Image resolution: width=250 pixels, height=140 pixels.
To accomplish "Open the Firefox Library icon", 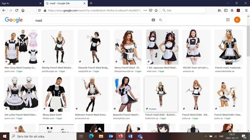I will [x=219, y=11].
